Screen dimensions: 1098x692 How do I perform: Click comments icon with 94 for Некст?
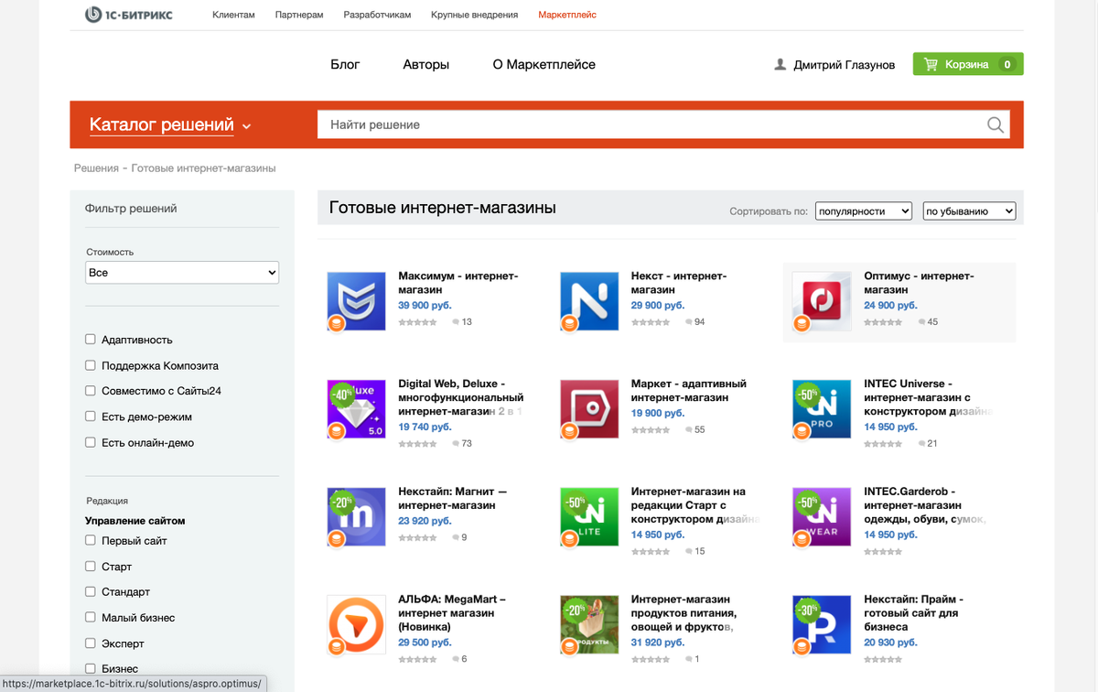click(x=688, y=322)
